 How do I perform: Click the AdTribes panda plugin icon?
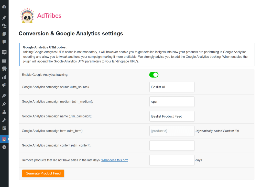click(4, 139)
